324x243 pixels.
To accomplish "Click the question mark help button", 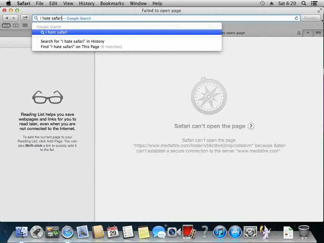I will pyautogui.click(x=251, y=126).
